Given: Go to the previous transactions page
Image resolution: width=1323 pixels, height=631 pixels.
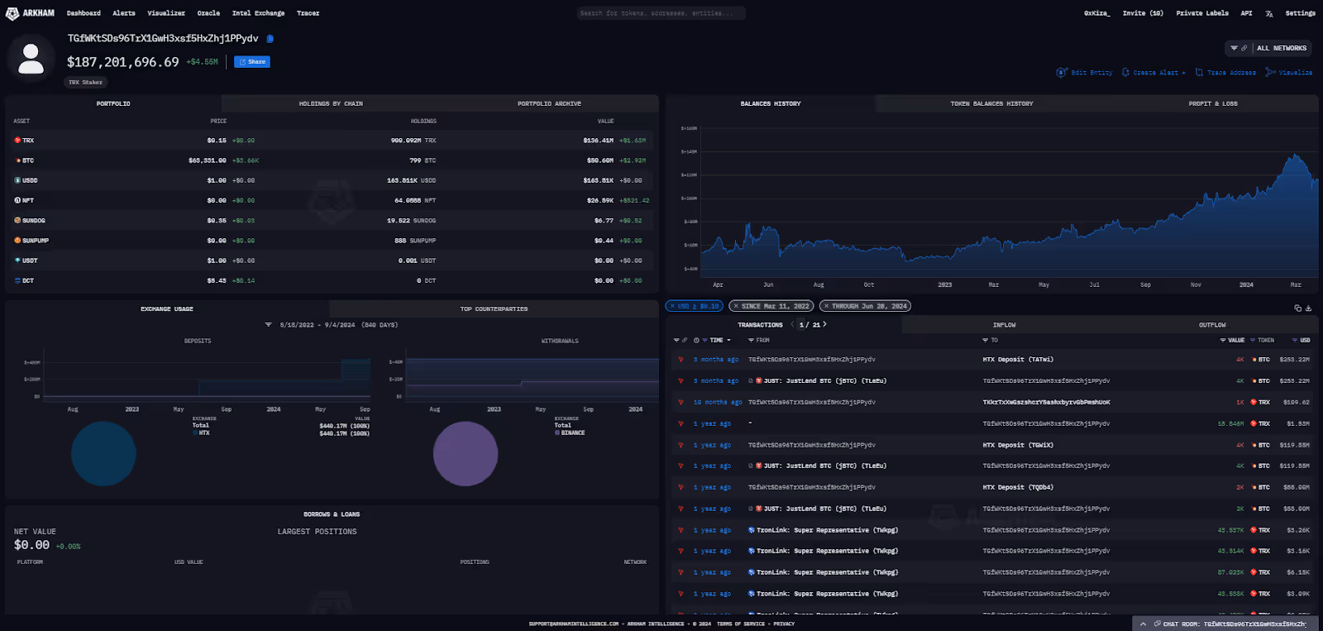Looking at the screenshot, I should (x=792, y=324).
